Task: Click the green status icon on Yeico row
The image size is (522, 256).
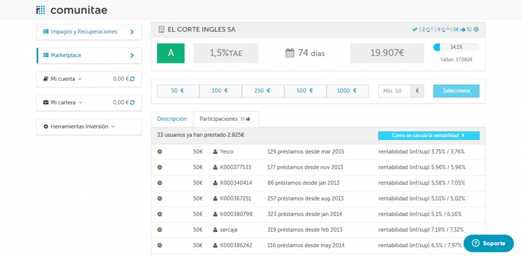Action: pyautogui.click(x=160, y=152)
